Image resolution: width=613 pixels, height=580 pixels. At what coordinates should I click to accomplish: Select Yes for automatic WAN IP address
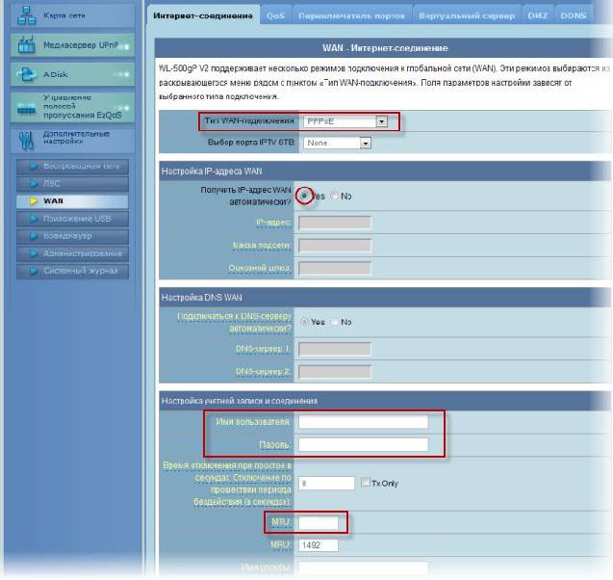click(304, 196)
